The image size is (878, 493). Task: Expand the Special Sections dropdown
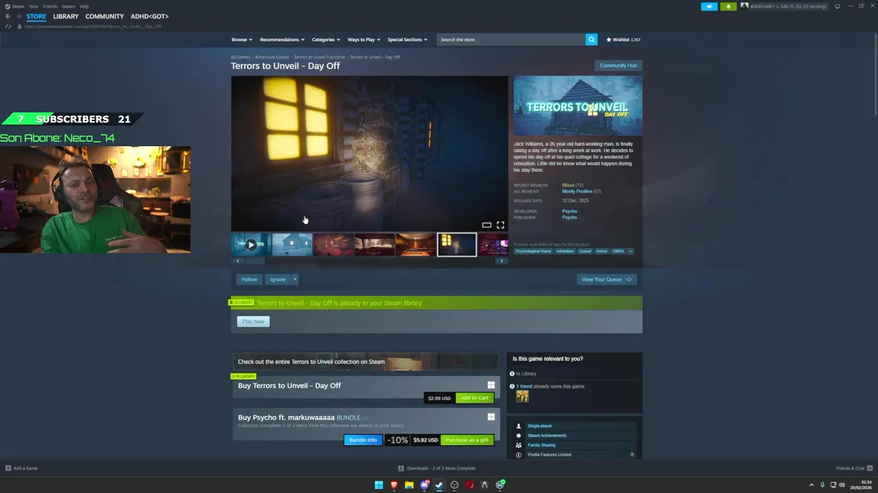tap(407, 40)
